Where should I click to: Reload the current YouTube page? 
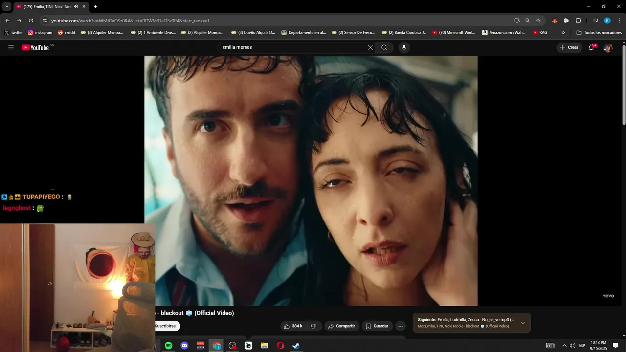point(31,21)
